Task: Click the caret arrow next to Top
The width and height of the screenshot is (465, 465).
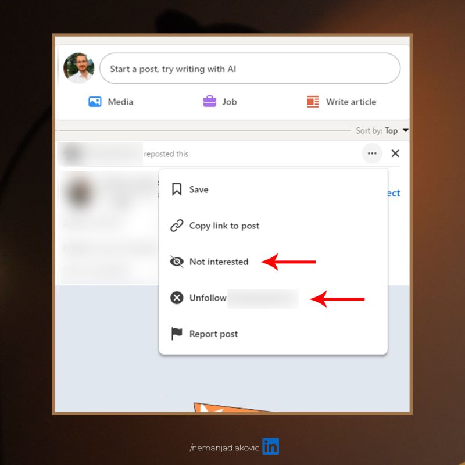Action: pos(406,131)
